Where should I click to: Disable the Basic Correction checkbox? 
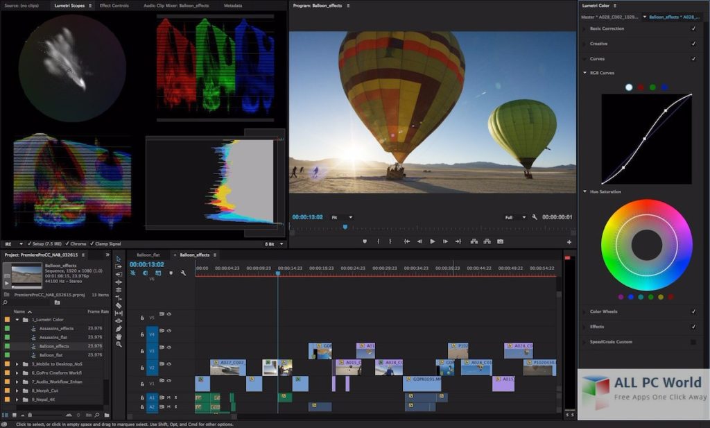(693, 28)
